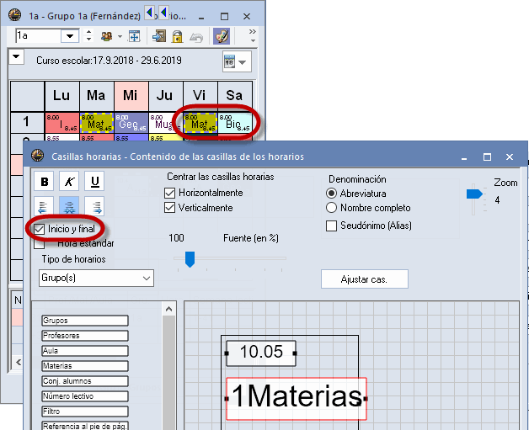
Task: Toggle bold formatting in Casillas horarias dialog
Action: click(x=44, y=182)
